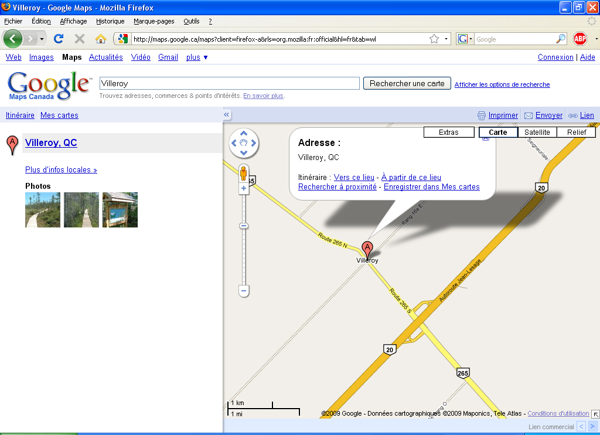Zoom out with the minus button at slider bottom
Screen dimensions: 600x435
tap(244, 291)
